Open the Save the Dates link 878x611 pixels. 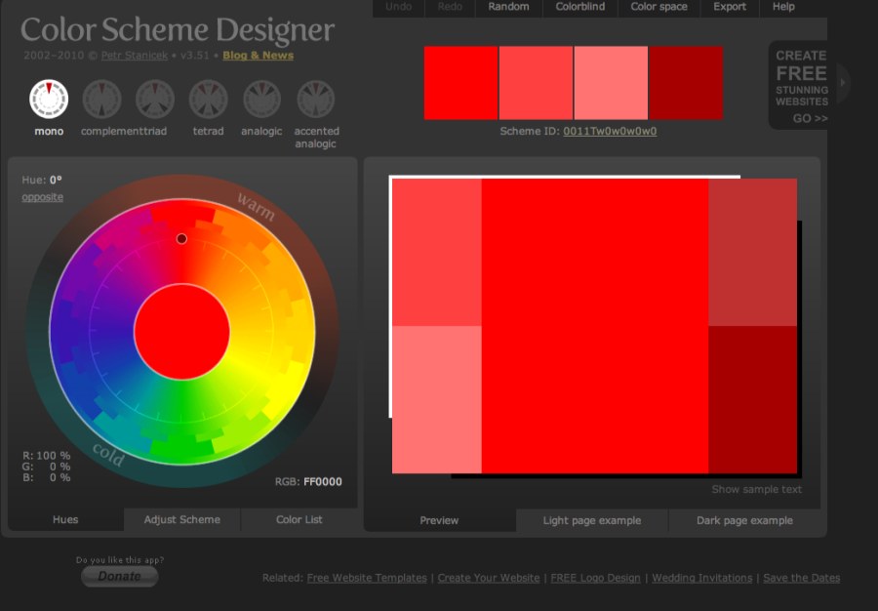click(801, 578)
